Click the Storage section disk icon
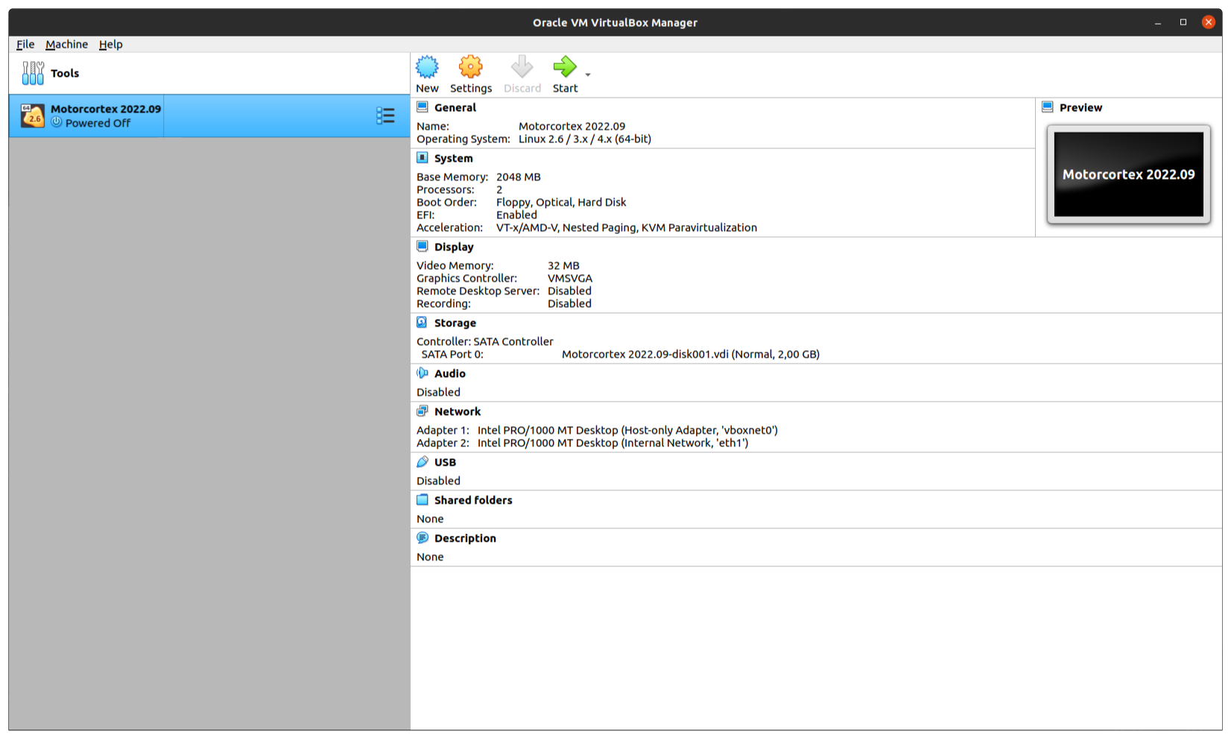1231x743 pixels. click(x=423, y=323)
